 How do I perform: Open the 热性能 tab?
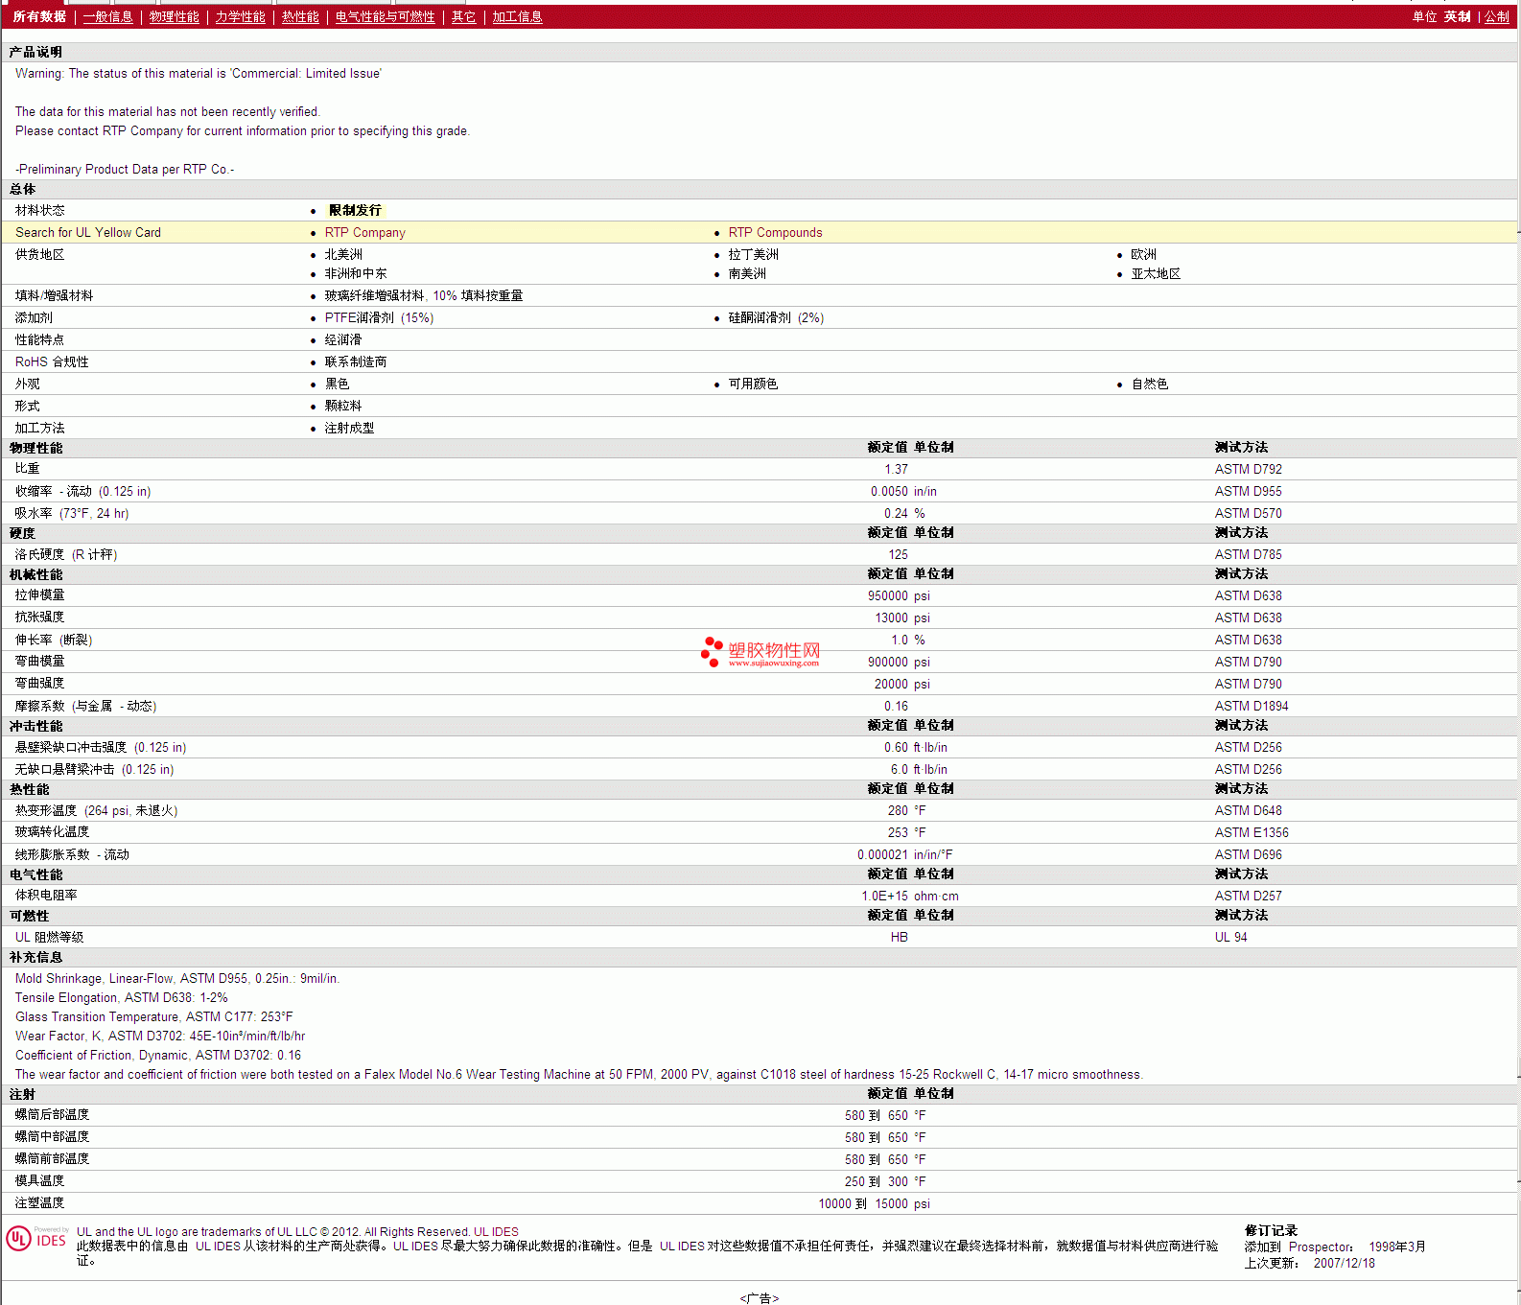pyautogui.click(x=300, y=17)
